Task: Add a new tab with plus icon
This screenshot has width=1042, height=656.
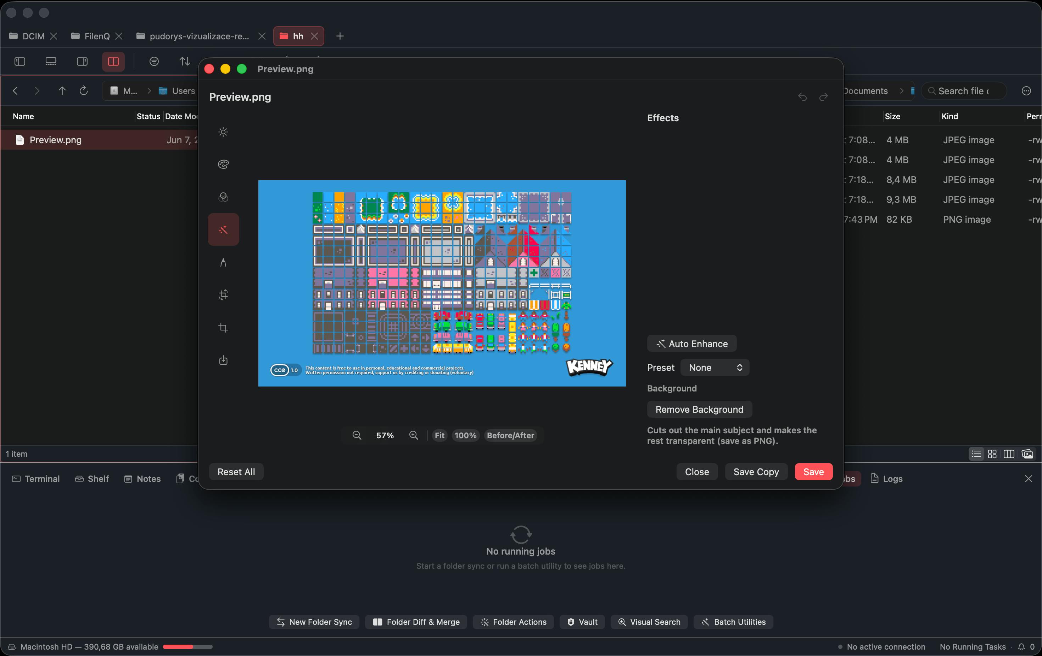Action: pyautogui.click(x=340, y=37)
